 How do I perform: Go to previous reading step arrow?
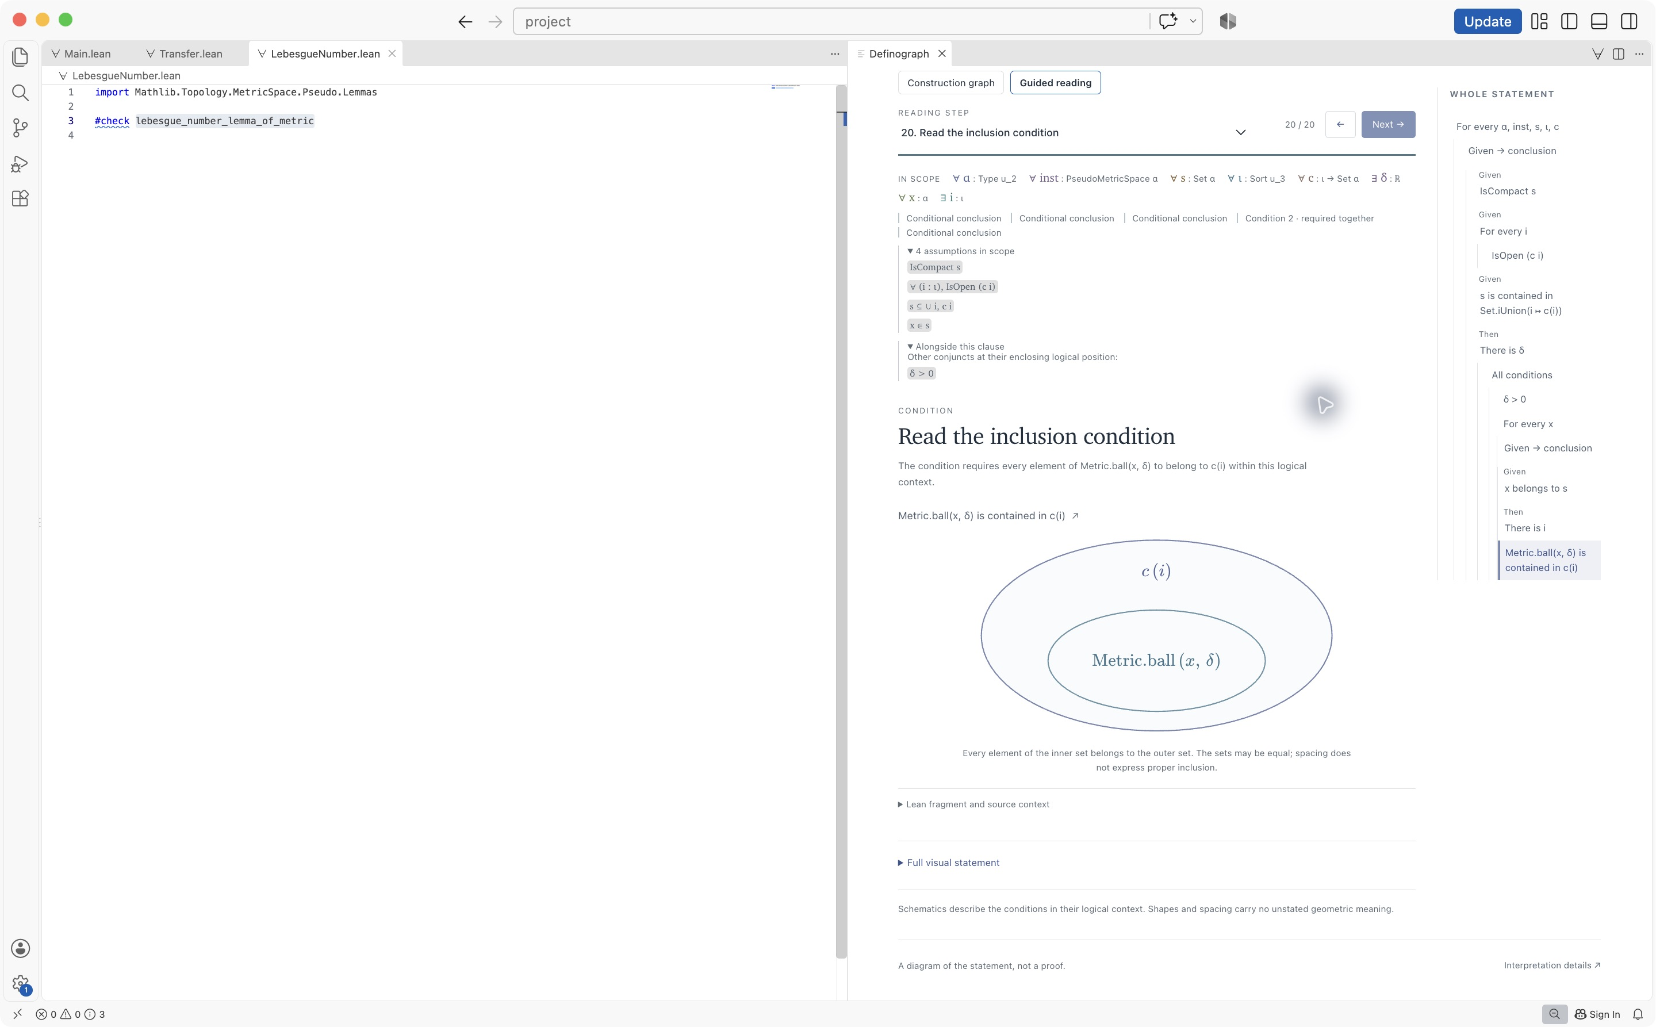pos(1340,124)
